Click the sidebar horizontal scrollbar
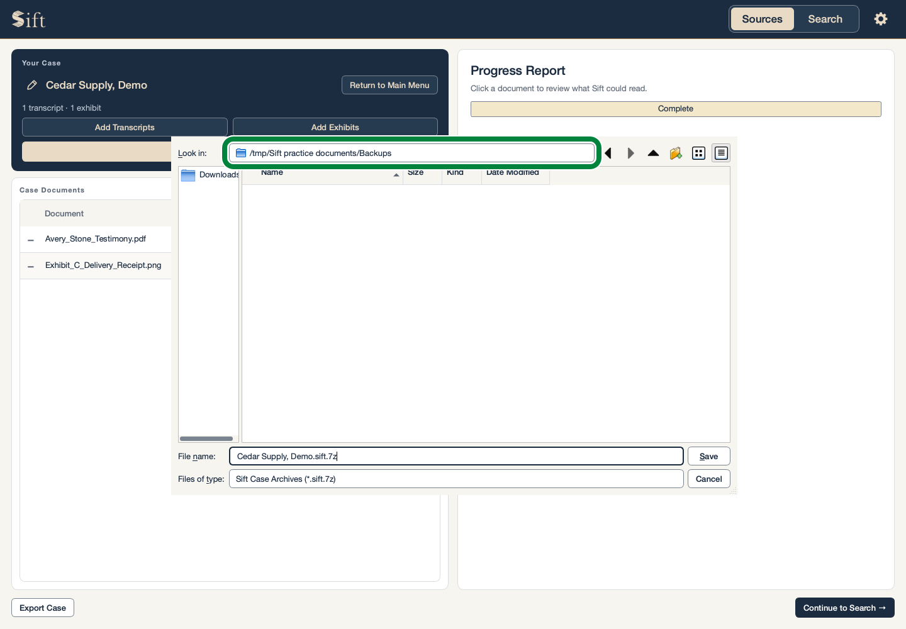The image size is (906, 629). pos(206,438)
